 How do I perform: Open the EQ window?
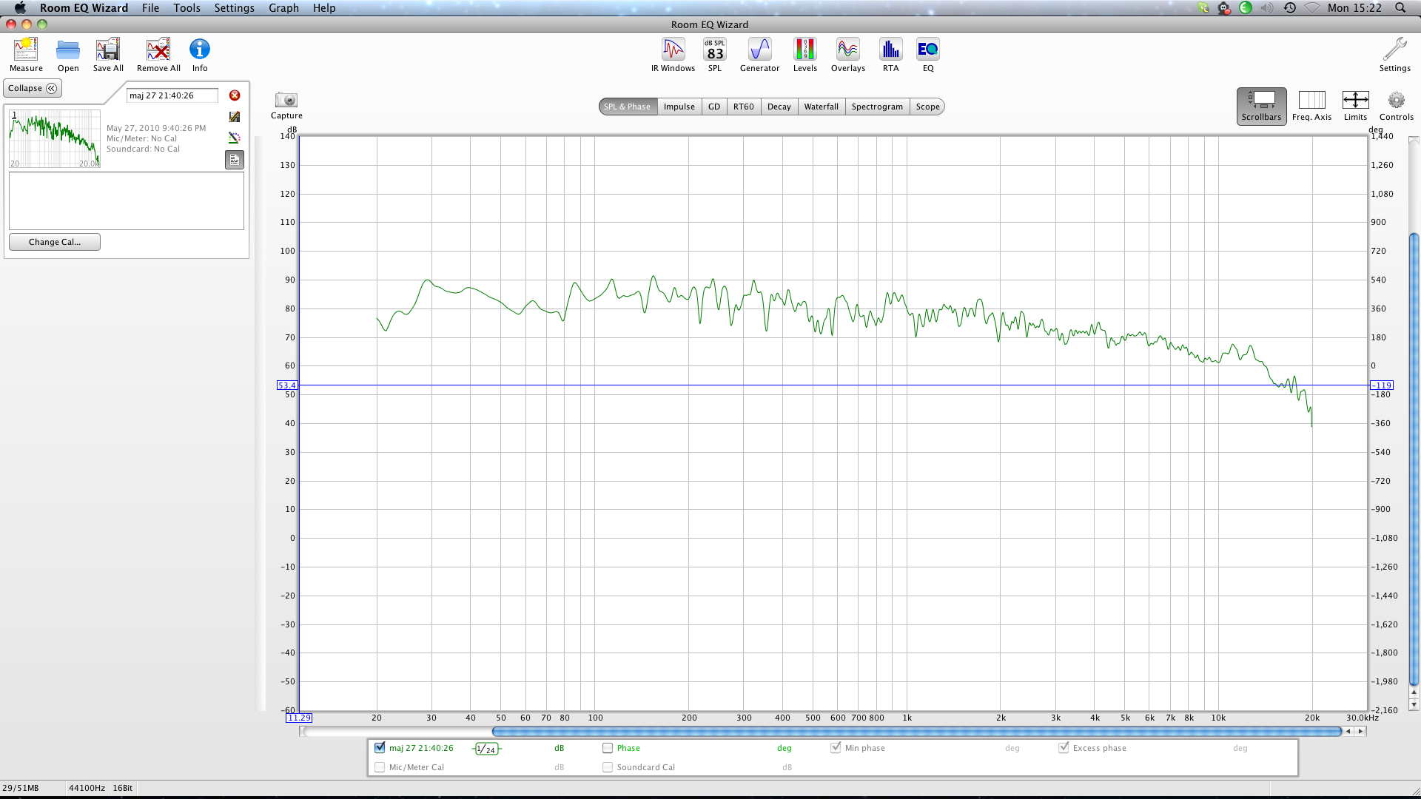(927, 50)
